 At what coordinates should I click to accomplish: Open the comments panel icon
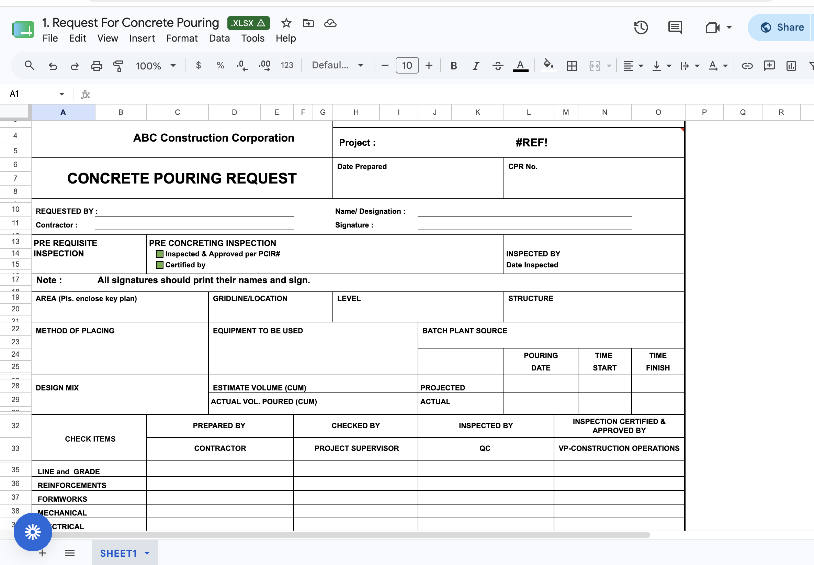click(675, 27)
